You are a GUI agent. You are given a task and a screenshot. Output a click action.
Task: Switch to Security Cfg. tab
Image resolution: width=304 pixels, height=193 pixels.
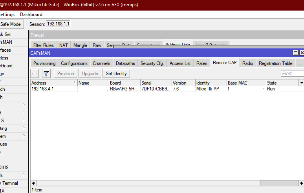pos(152,63)
